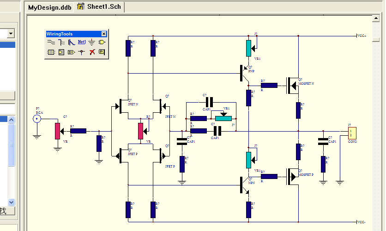This screenshot has width=386, height=231.
Task: Click the "NPN" text label
Action: 251,183
